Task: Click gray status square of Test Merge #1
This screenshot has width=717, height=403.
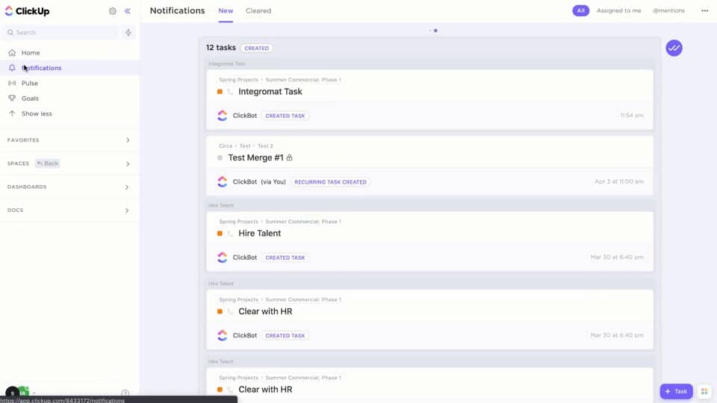Action: coord(220,157)
